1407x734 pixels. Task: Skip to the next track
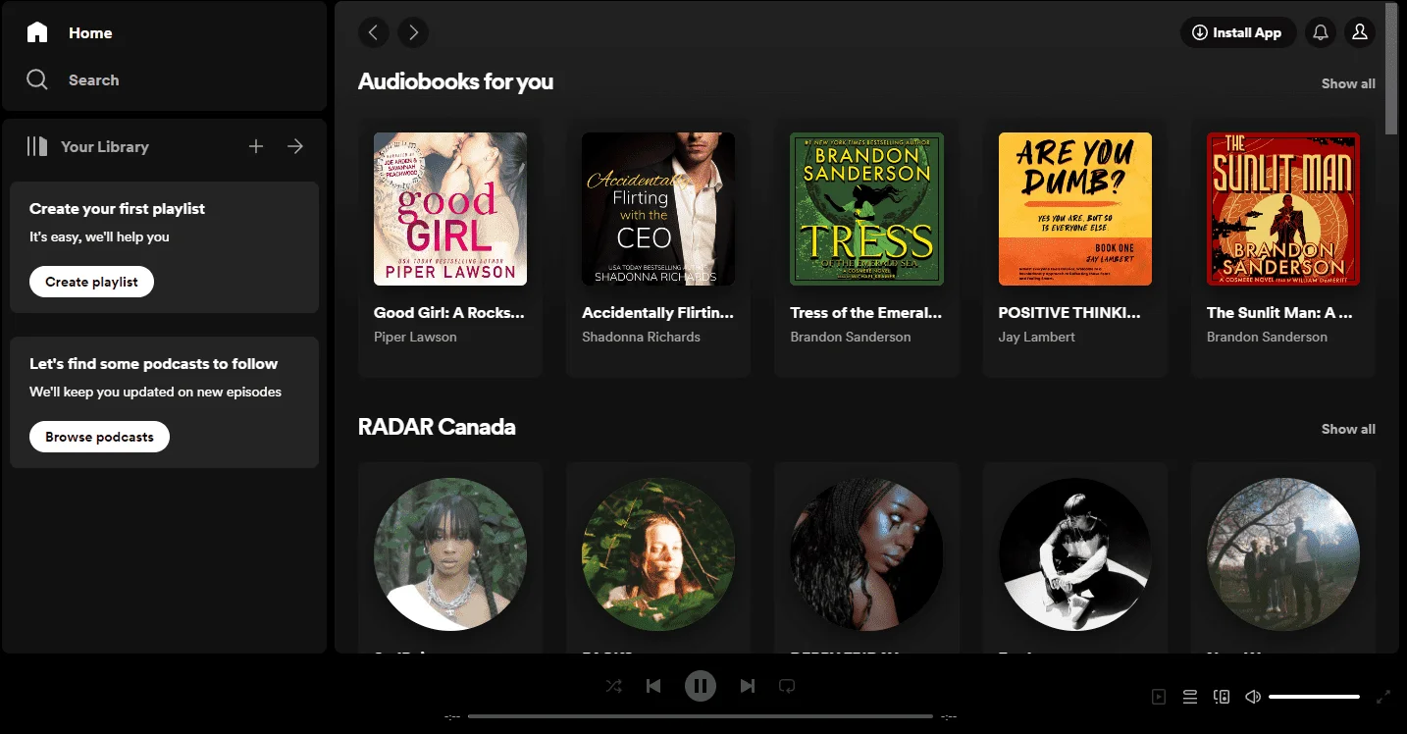coord(747,686)
